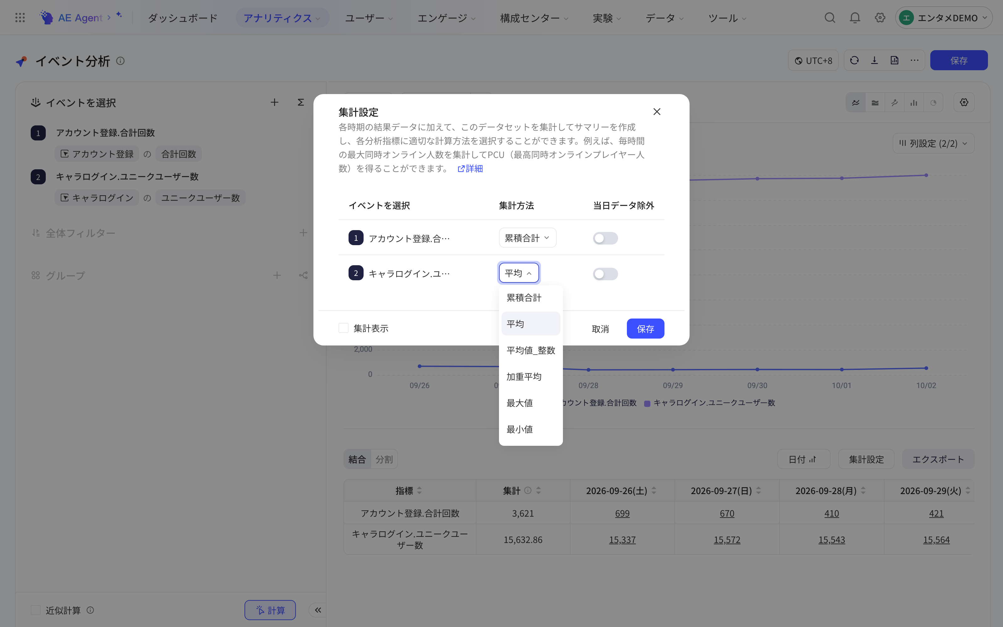Open chart settings gear icon
The width and height of the screenshot is (1003, 627).
coord(964,103)
